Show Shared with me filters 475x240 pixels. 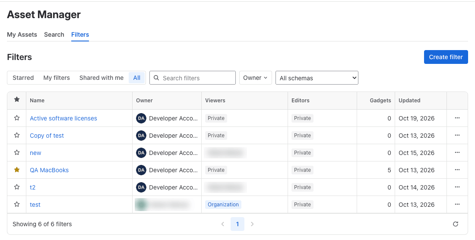tap(101, 78)
